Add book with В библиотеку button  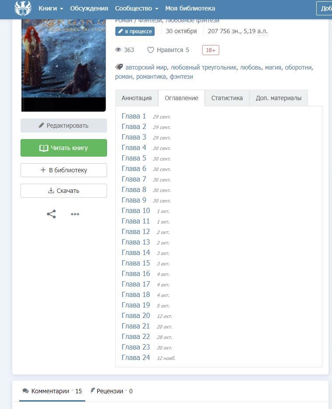pos(64,170)
